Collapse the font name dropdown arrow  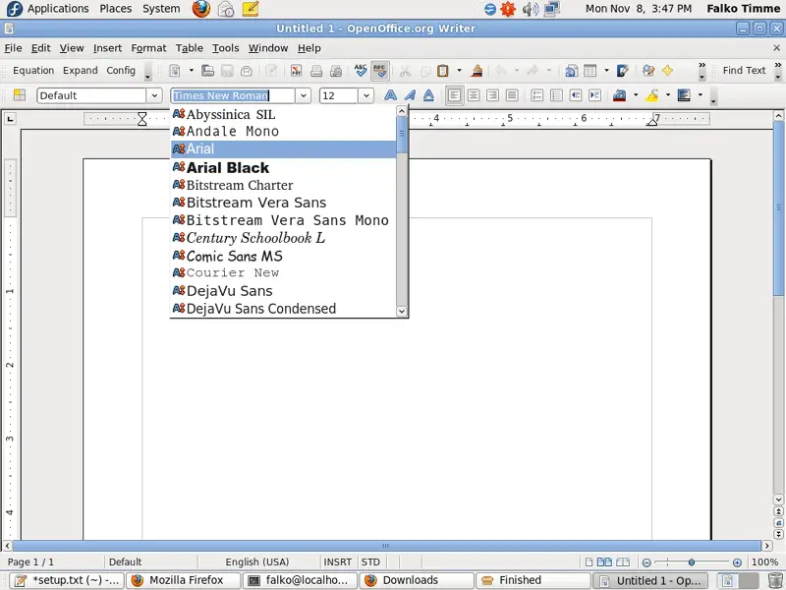[x=303, y=95]
